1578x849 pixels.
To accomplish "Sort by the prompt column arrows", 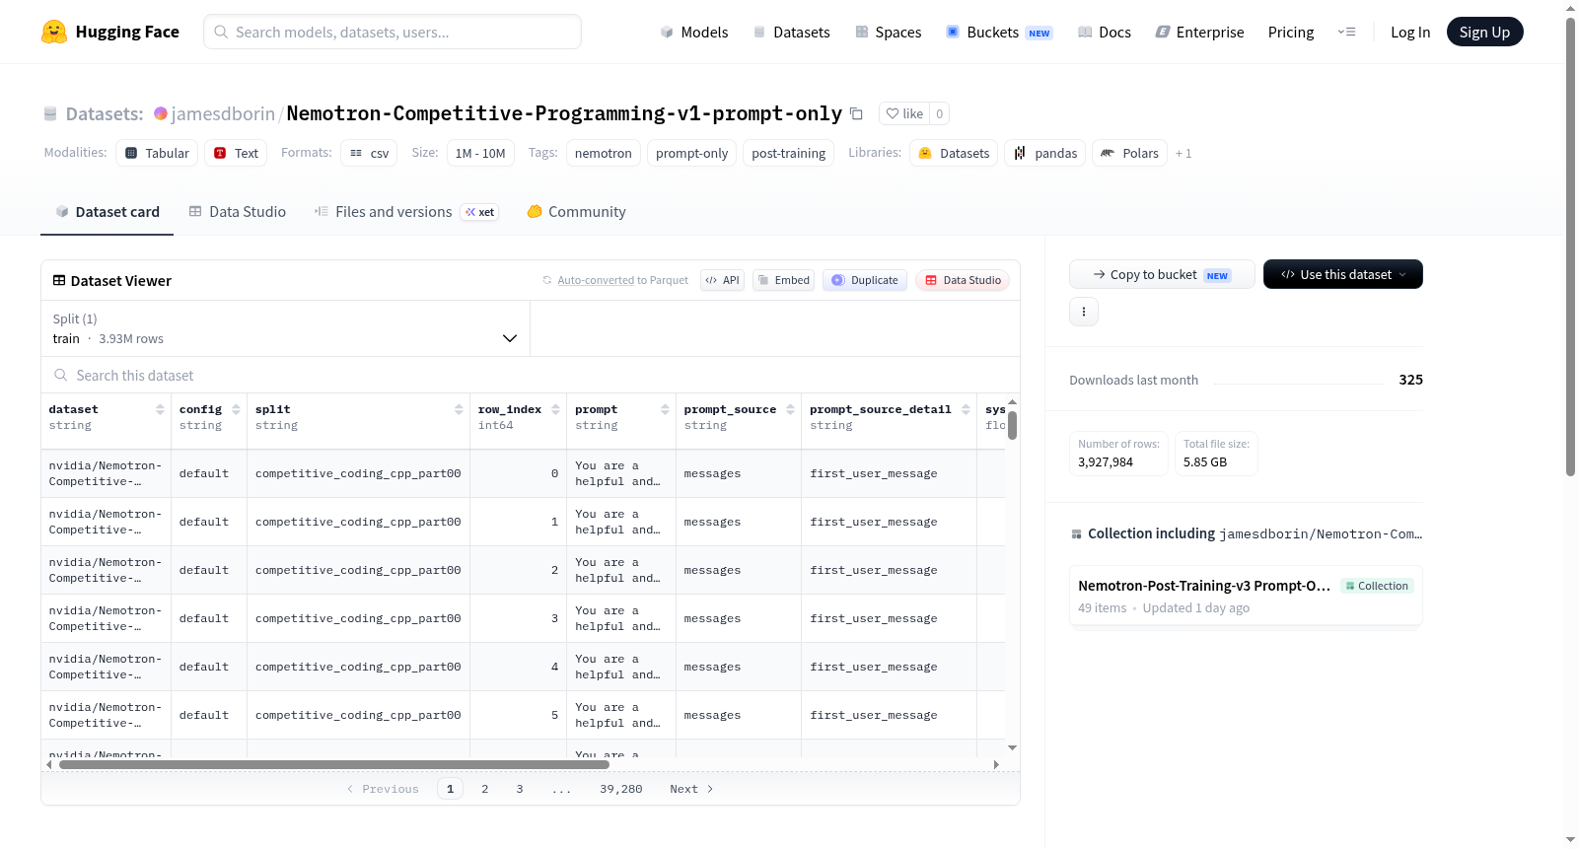I will point(665,409).
